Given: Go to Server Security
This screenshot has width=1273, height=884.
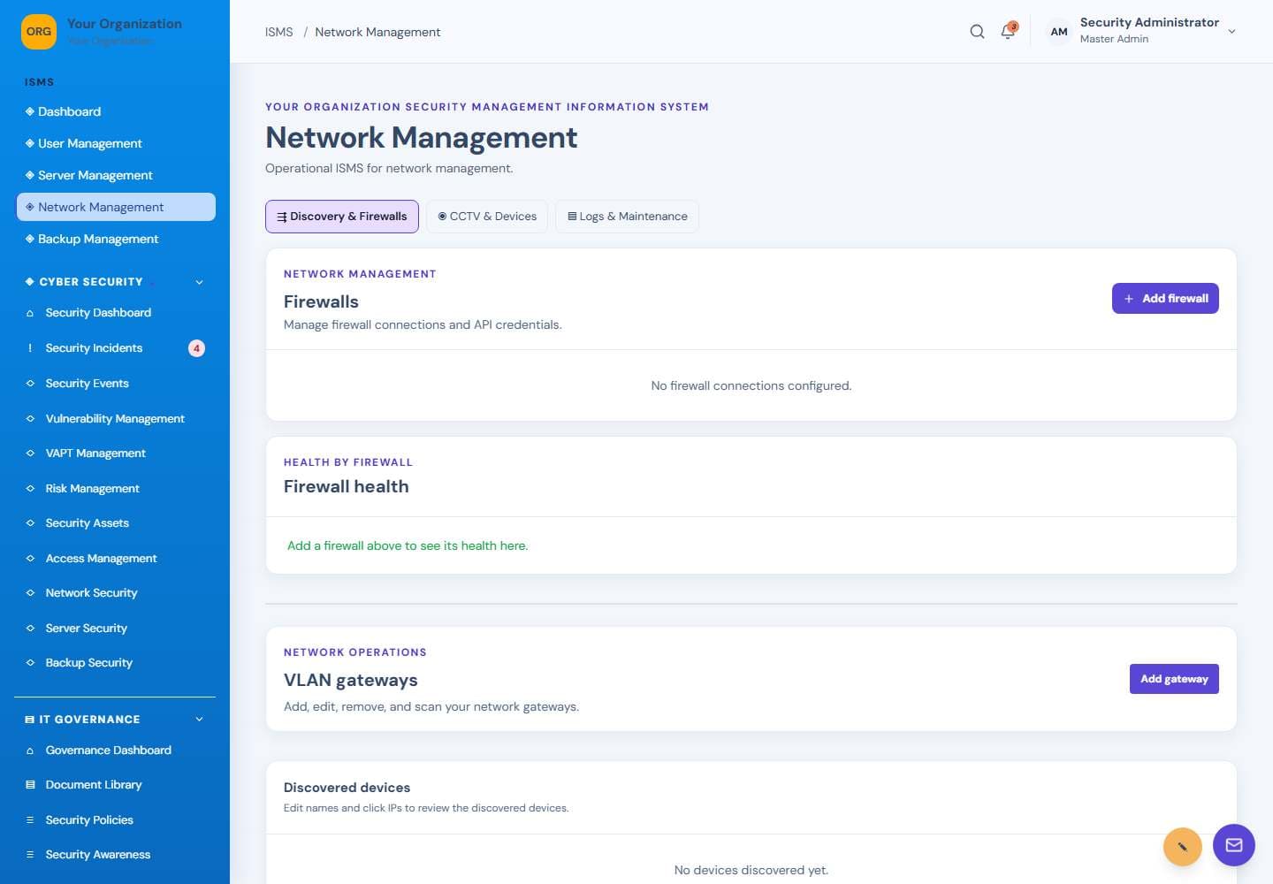Looking at the screenshot, I should point(87,629).
